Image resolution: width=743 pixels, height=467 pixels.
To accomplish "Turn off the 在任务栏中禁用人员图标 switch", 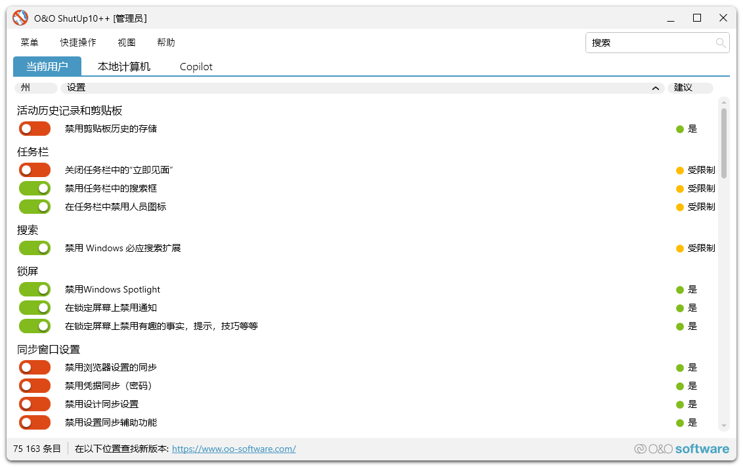I will (x=34, y=207).
